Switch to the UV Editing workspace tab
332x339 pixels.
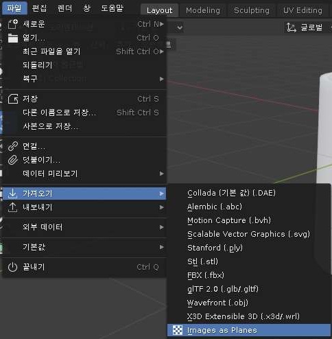[303, 10]
